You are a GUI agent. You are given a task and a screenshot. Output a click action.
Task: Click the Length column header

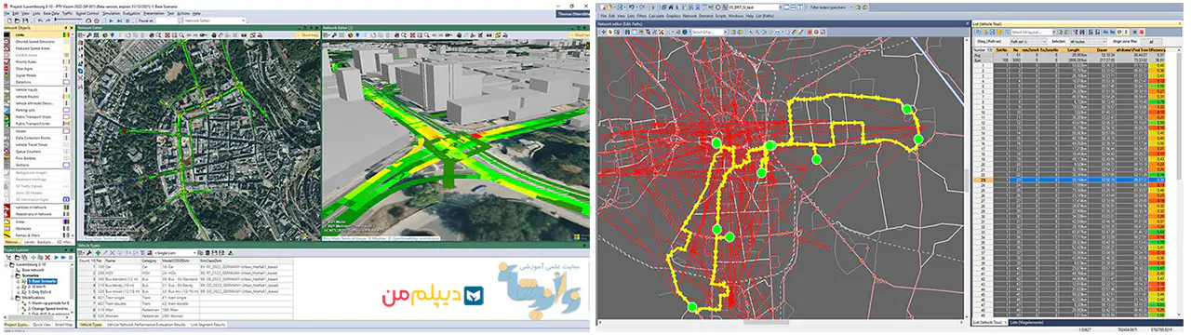coord(1074,50)
